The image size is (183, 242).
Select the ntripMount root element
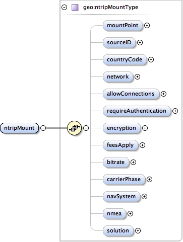pyautogui.click(x=19, y=128)
